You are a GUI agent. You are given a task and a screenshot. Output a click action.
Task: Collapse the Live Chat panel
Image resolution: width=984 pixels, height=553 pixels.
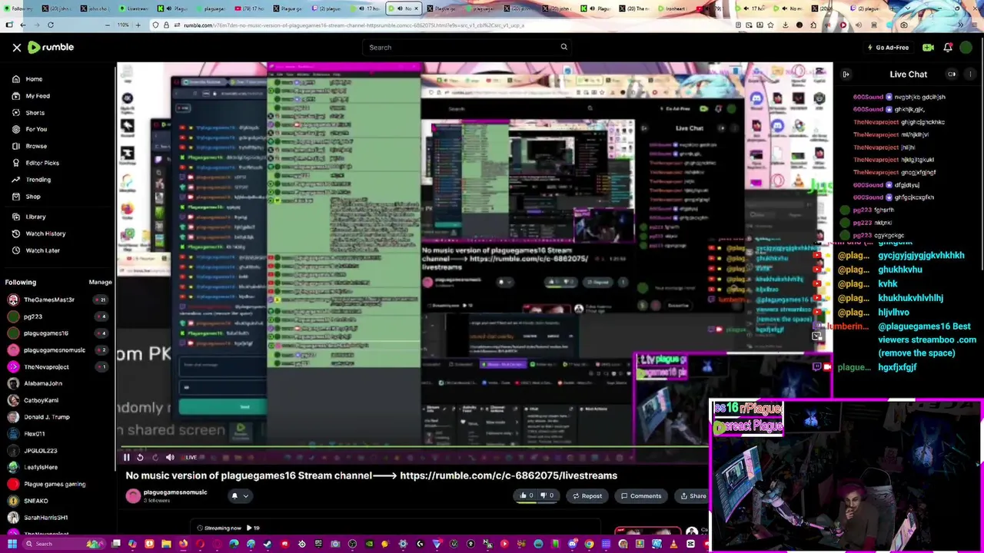pyautogui.click(x=846, y=75)
